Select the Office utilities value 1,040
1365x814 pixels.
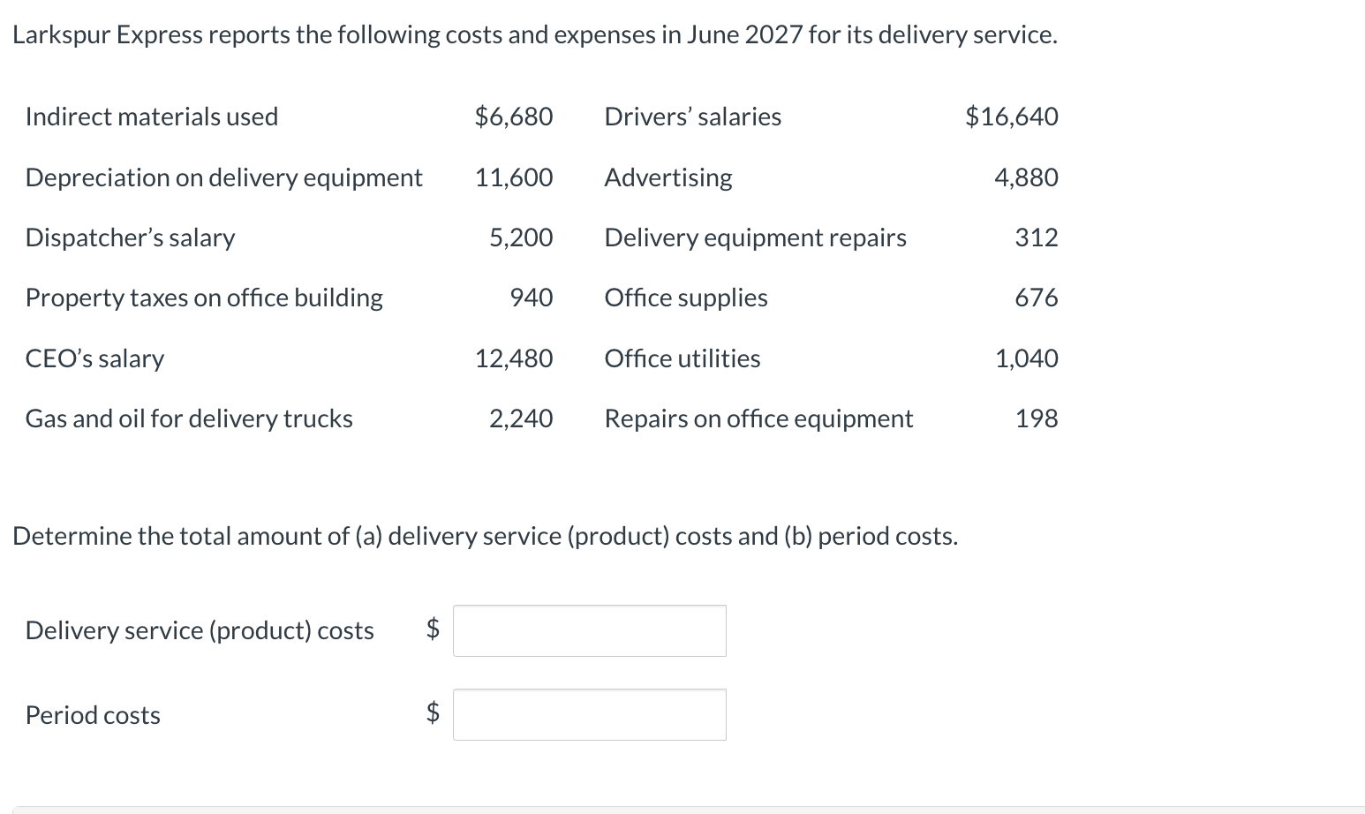(1027, 358)
